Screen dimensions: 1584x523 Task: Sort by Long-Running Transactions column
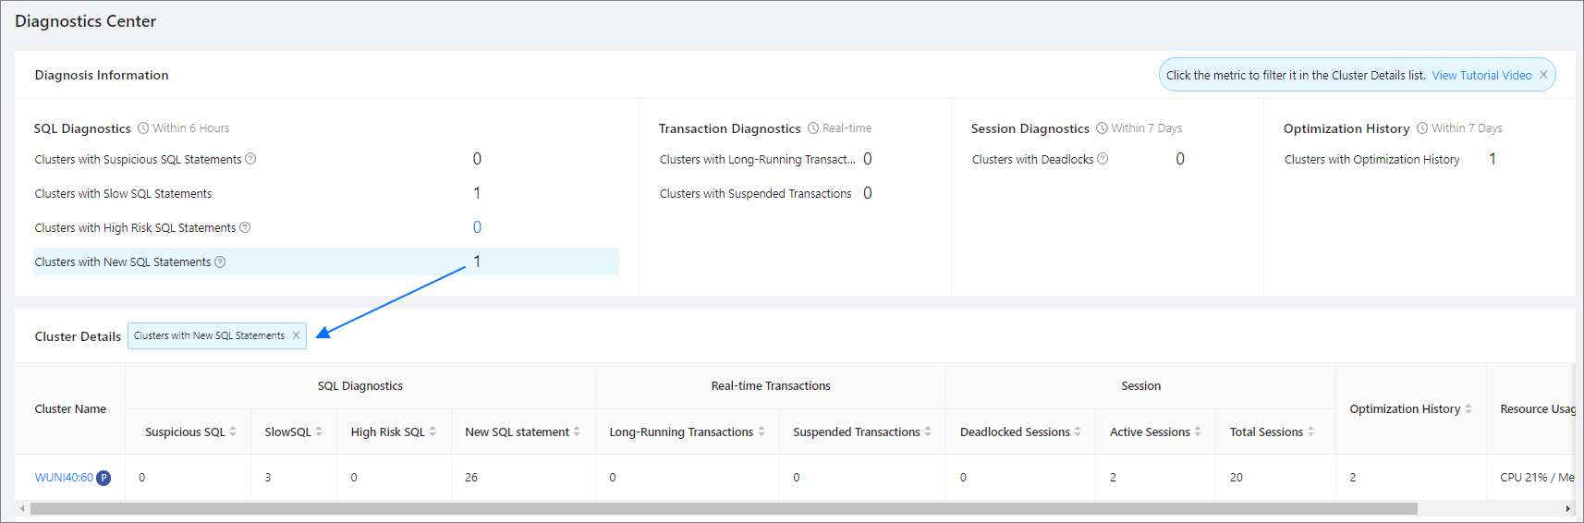pyautogui.click(x=762, y=432)
